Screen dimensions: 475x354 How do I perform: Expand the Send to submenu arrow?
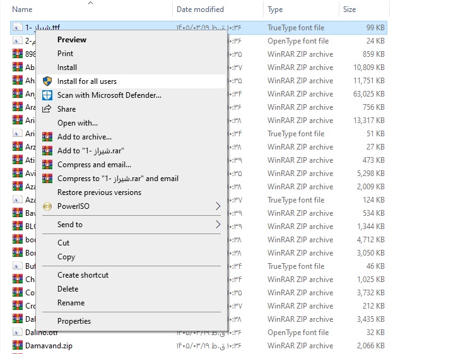point(218,225)
